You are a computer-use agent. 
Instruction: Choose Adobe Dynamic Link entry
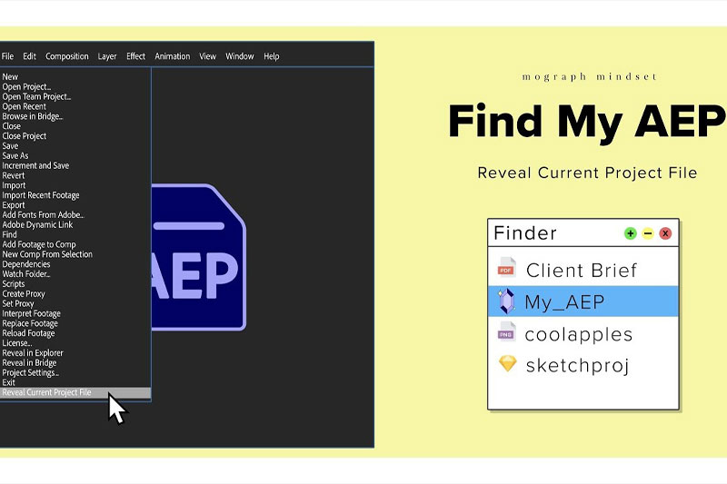point(37,224)
